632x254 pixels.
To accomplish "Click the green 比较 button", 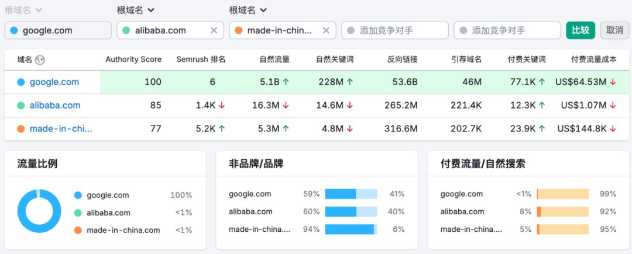I will click(x=581, y=30).
